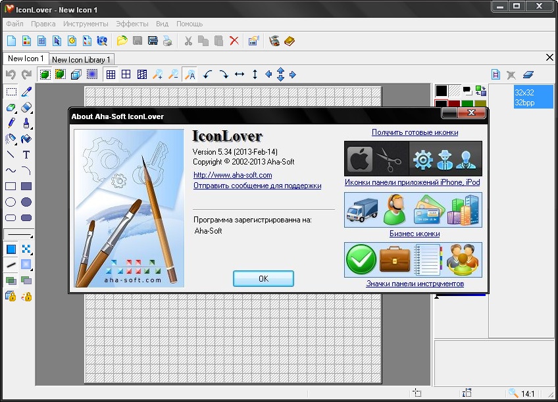Screen dimensions: 558x402
Task: Switch to New Icon Library 1 tab
Action: [x=82, y=59]
